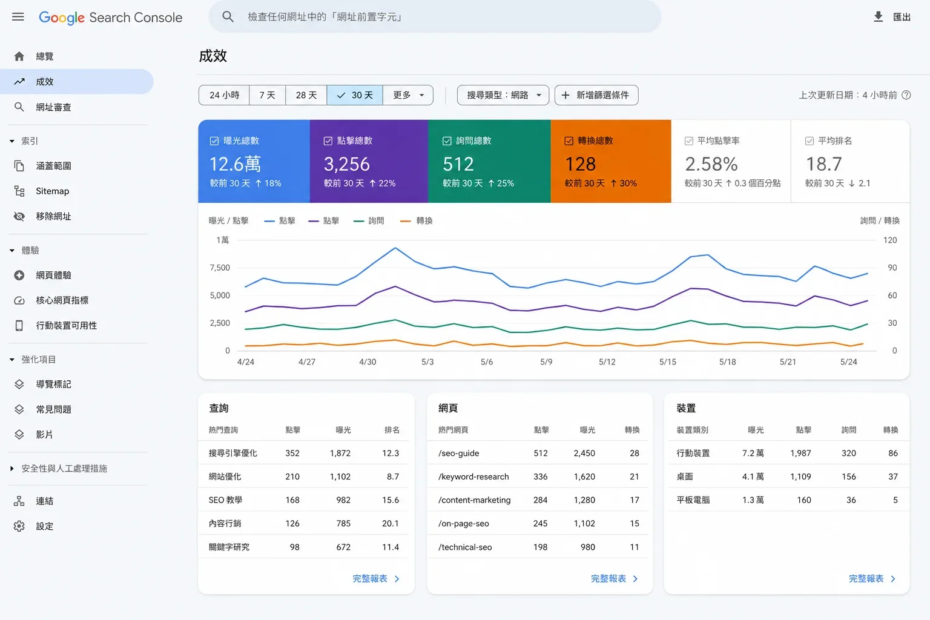Screen dimensions: 930x620
Task: Click chevron arrow beside 網頁 完整報表
Action: [635, 579]
